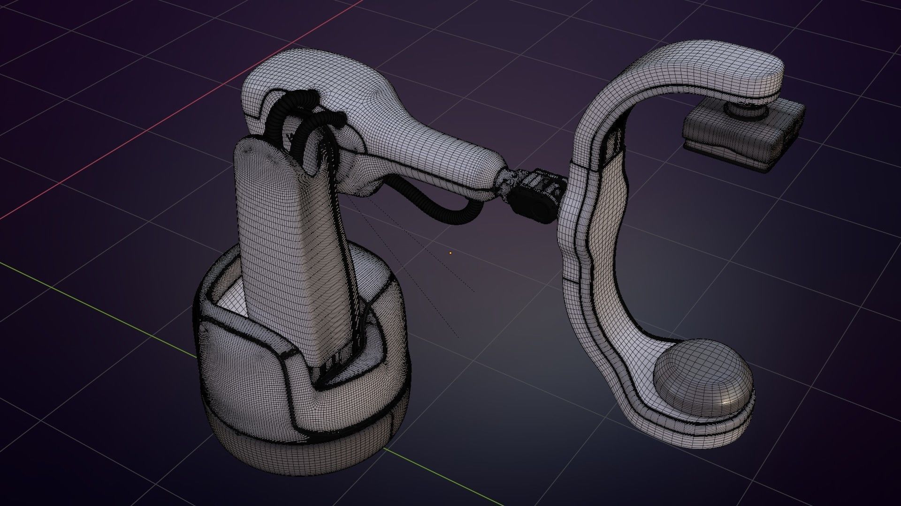Select the round dome emitter at C-arm bottom
Screen dimensions: 901x506
702,377
